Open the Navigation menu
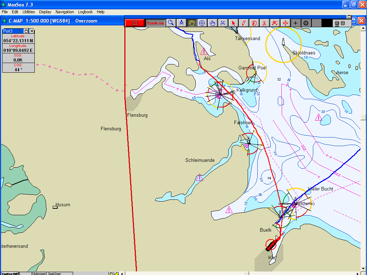Image resolution: width=367 pixels, height=275 pixels. [65, 12]
